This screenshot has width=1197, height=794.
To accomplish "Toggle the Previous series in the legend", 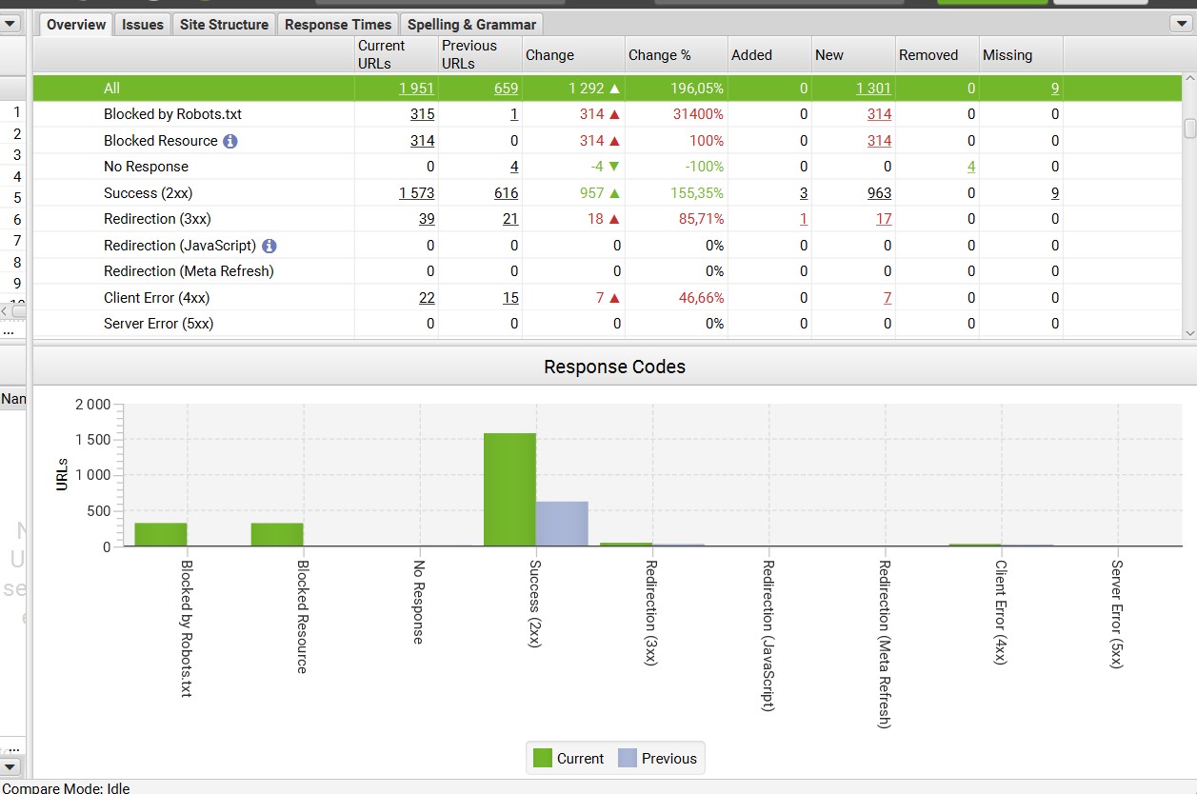I will (x=657, y=759).
